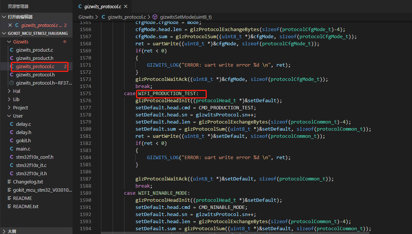Open gizwits_protocol.h from the explorer

coord(35,75)
